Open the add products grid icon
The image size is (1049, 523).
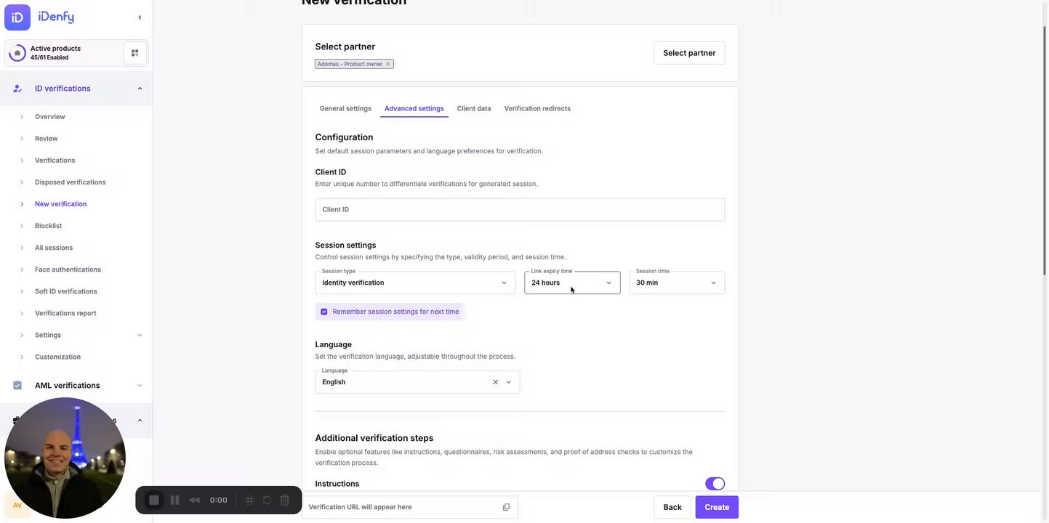coord(134,53)
